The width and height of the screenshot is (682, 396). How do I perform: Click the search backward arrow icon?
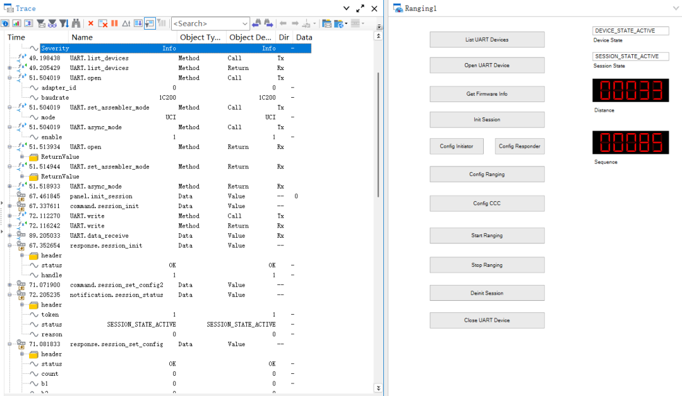coord(256,23)
